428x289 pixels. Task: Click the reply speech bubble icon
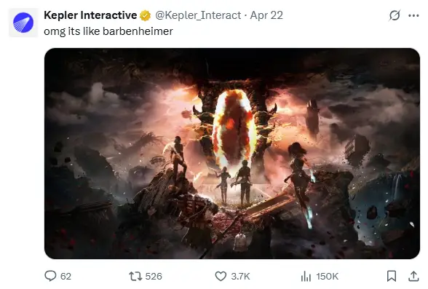click(50, 276)
